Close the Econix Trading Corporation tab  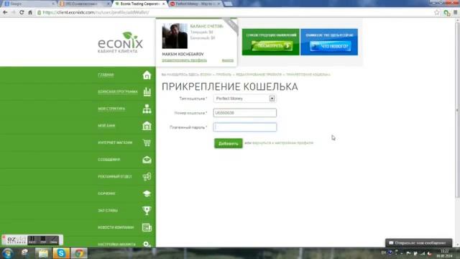[x=163, y=4]
